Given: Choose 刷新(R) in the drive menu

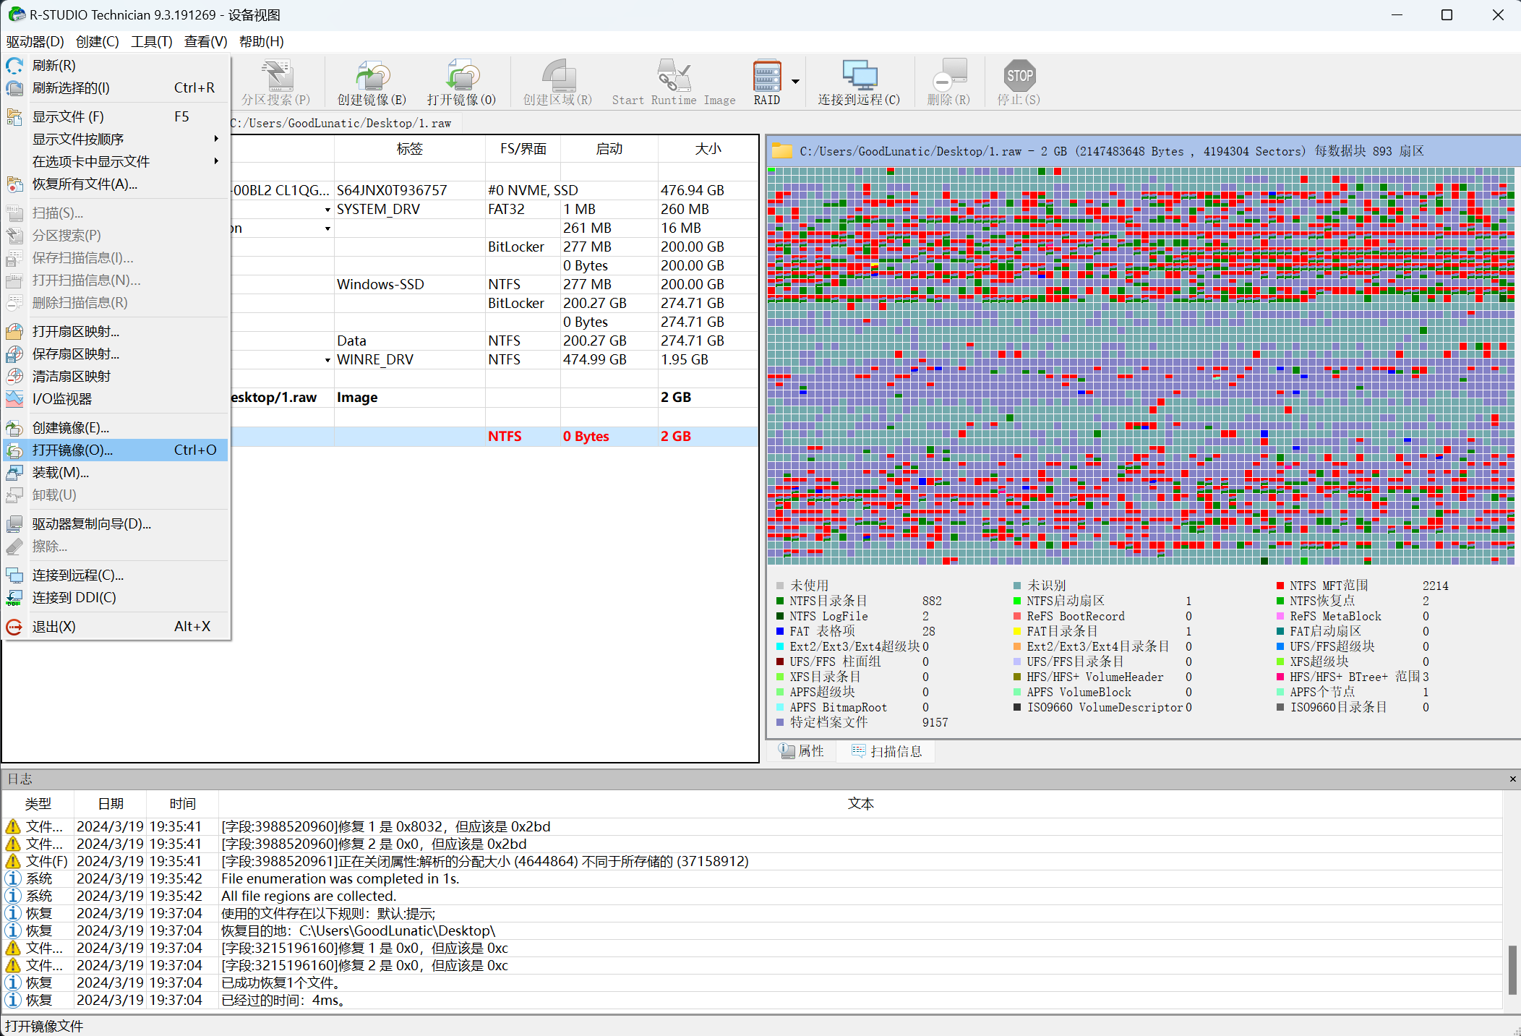Looking at the screenshot, I should tap(116, 65).
